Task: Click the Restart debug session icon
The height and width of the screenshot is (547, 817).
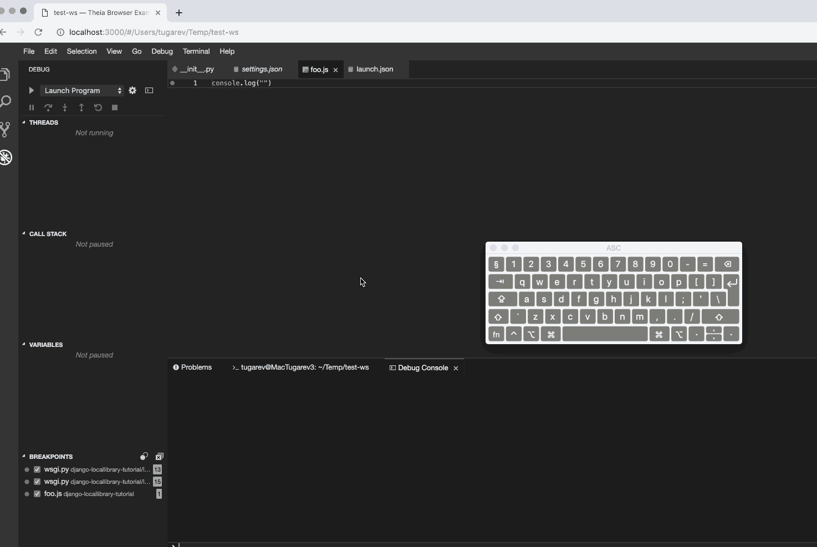Action: 98,108
